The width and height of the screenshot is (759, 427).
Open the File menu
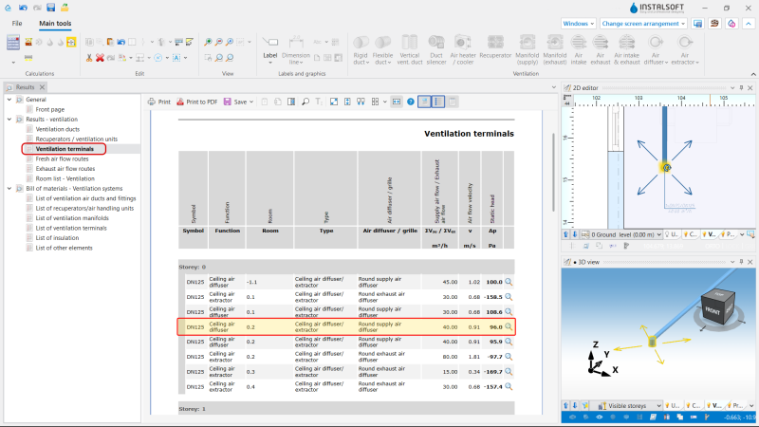(17, 23)
